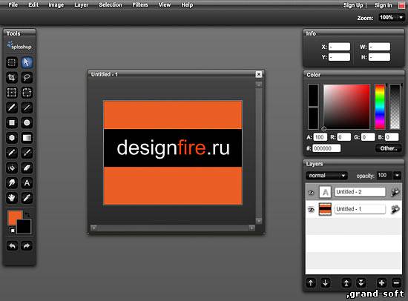Screen dimensions: 408x301
Task: Activate the Text tool
Action: pos(27,183)
